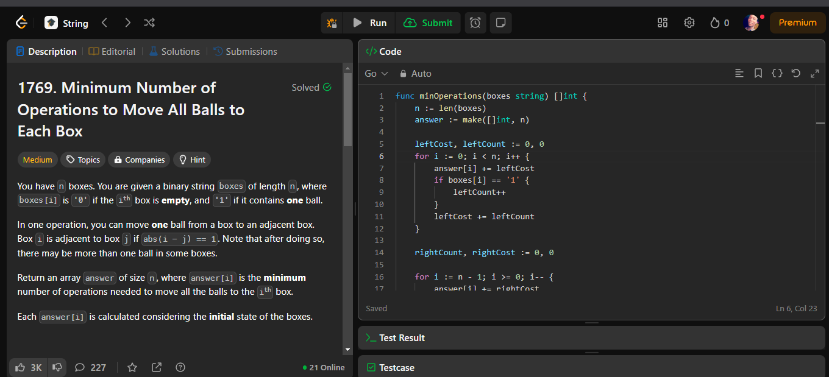Dislike the problem with thumbs down
This screenshot has height=377, width=829.
point(57,367)
